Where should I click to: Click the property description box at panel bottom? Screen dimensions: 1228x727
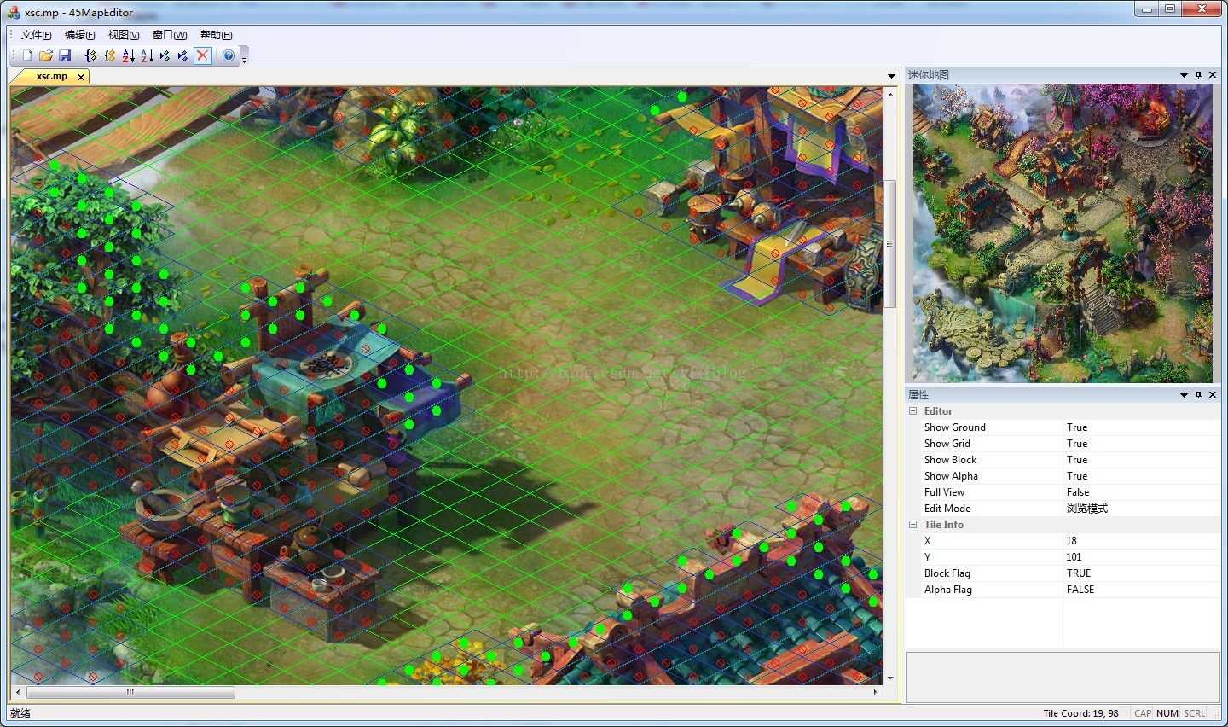pyautogui.click(x=1063, y=678)
